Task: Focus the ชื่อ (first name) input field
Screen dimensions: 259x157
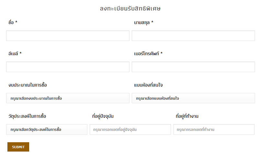Action: click(68, 36)
